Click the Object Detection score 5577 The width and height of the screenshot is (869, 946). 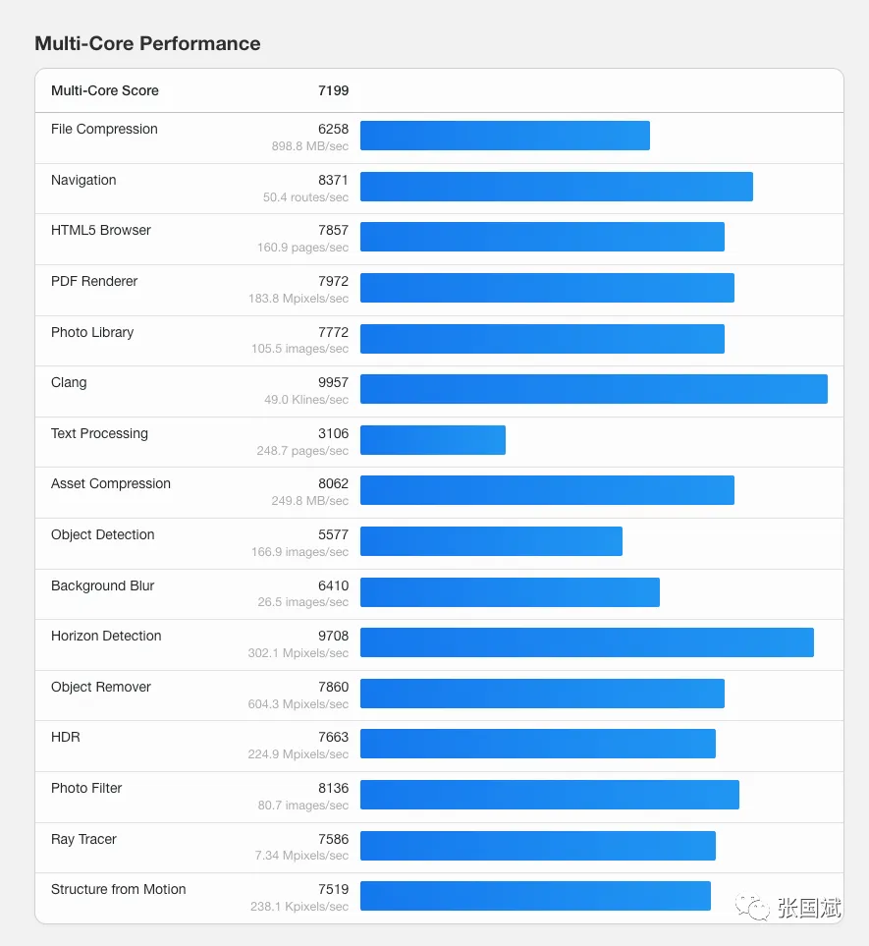click(333, 534)
